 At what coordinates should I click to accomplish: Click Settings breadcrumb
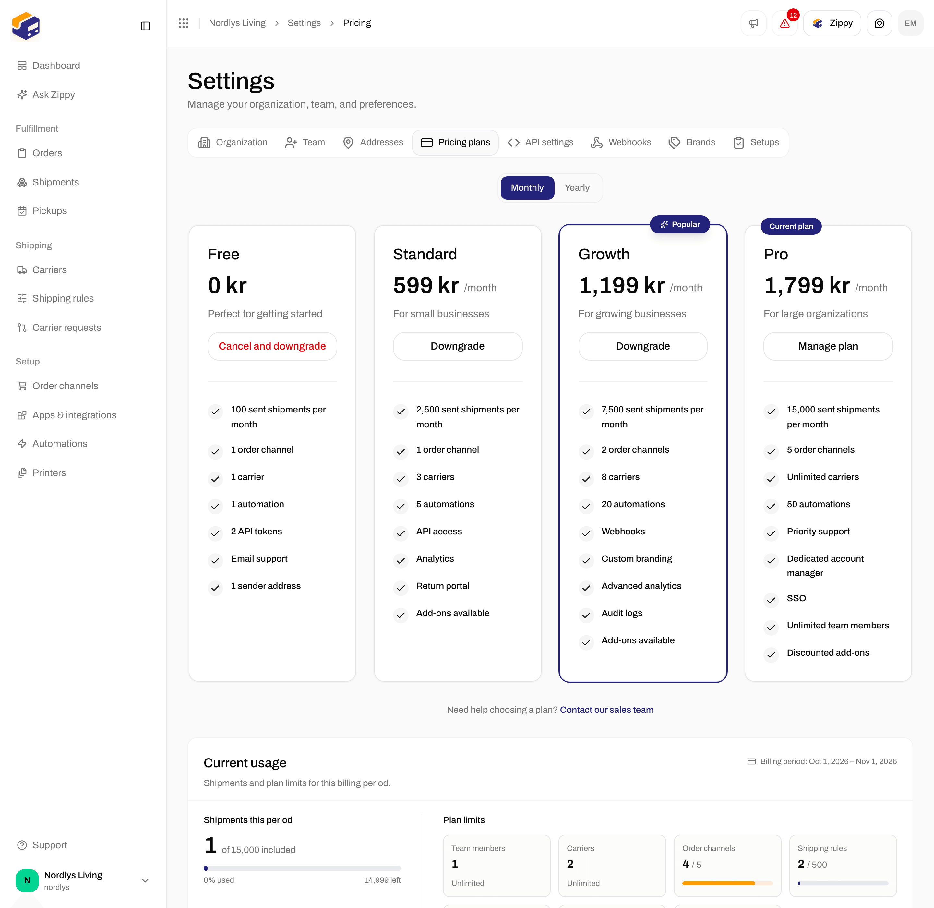coord(304,23)
